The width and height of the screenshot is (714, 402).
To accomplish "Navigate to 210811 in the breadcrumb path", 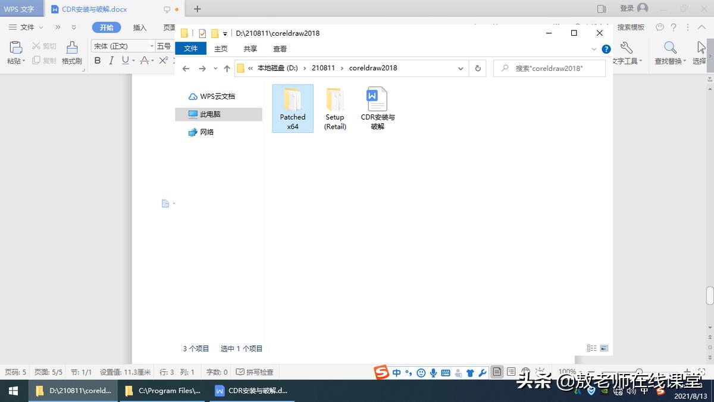I will tap(323, 68).
